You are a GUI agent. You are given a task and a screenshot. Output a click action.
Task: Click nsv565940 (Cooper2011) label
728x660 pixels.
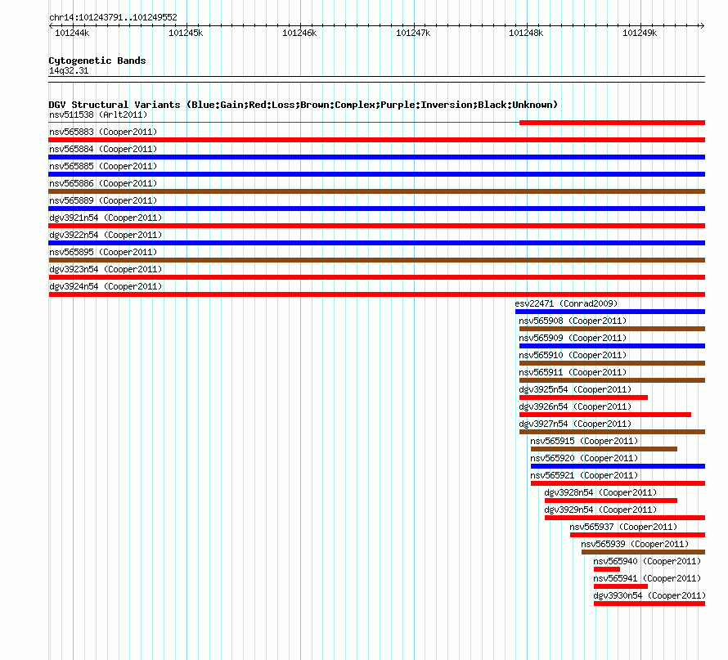(647, 561)
